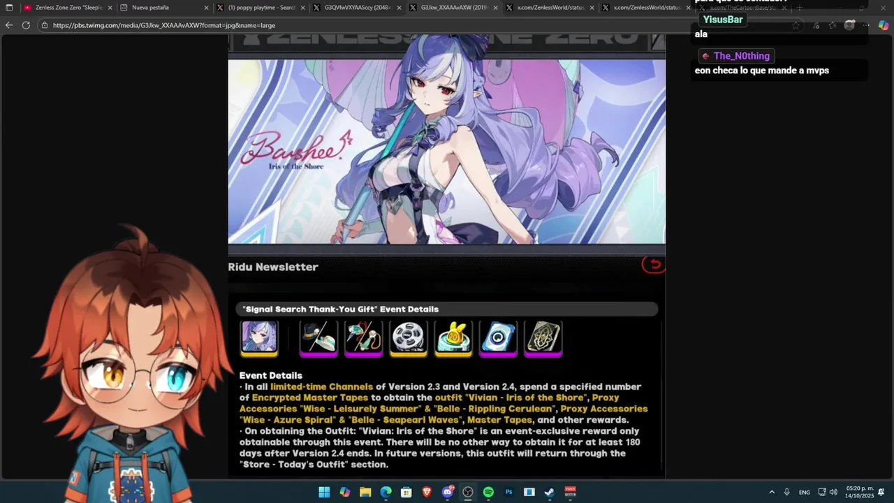
Task: Go back in the browser
Action: (x=9, y=25)
